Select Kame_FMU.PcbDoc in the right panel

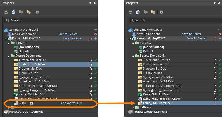click(x=156, y=94)
